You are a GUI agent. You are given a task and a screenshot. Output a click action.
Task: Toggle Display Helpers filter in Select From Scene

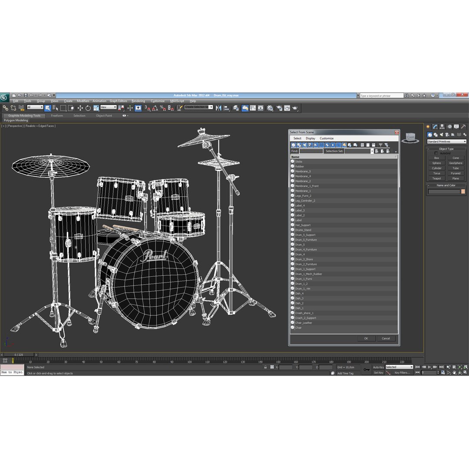point(316,145)
